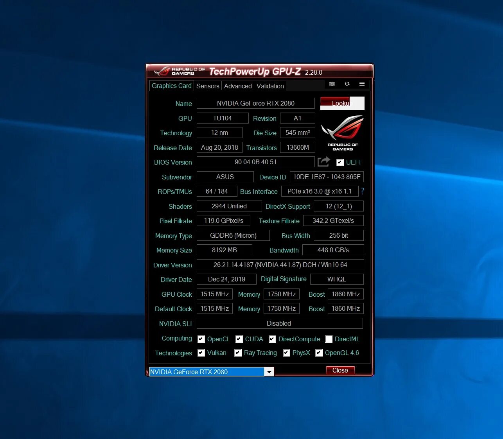Screen dimensions: 503x439
Task: Click the TechPowerUp GPU-Z title text
Action: [255, 71]
